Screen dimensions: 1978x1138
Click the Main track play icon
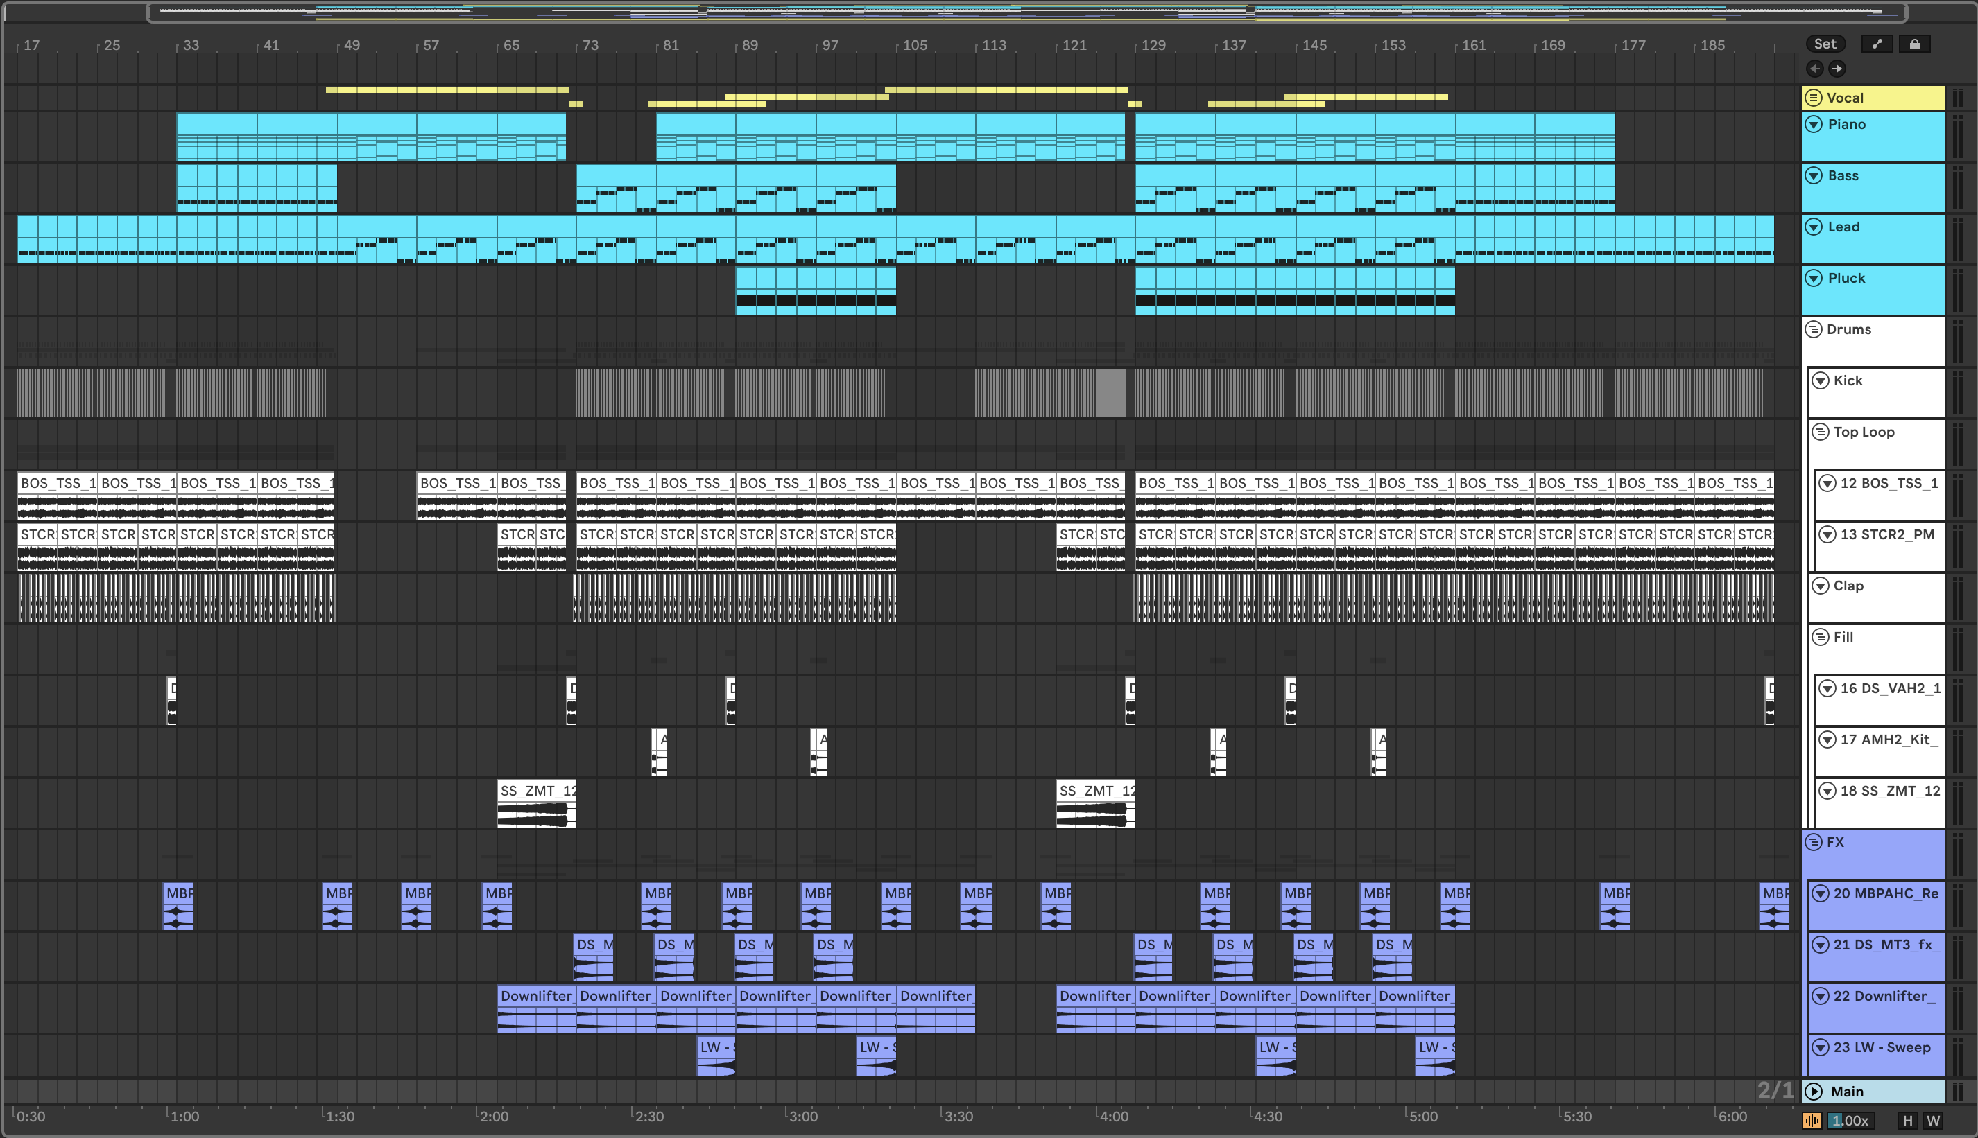point(1813,1091)
